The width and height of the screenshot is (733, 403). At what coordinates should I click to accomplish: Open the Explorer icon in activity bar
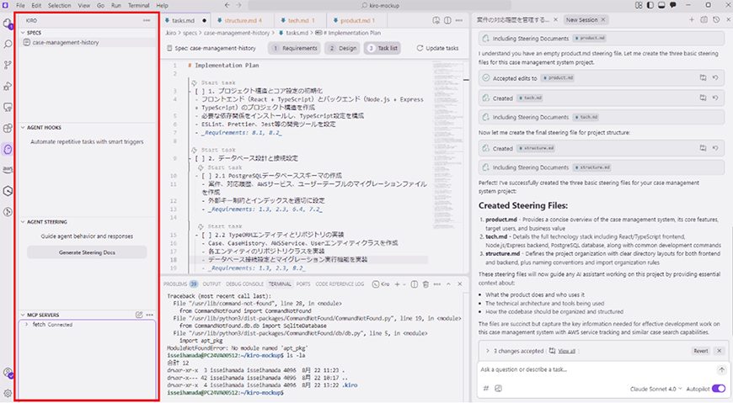point(8,24)
